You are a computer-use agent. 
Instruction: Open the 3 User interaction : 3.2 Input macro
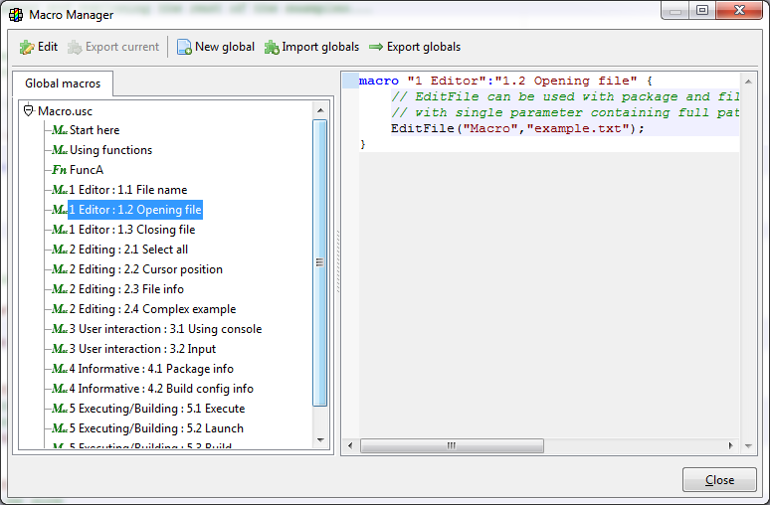(142, 349)
